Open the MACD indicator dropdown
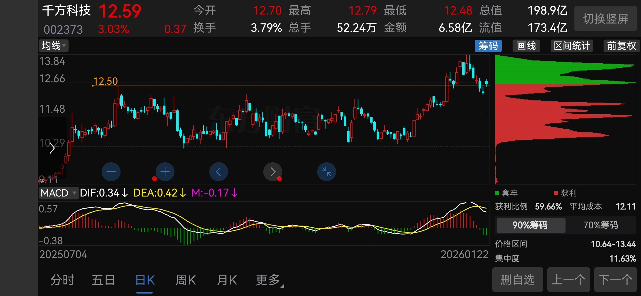The width and height of the screenshot is (641, 296). pos(58,193)
